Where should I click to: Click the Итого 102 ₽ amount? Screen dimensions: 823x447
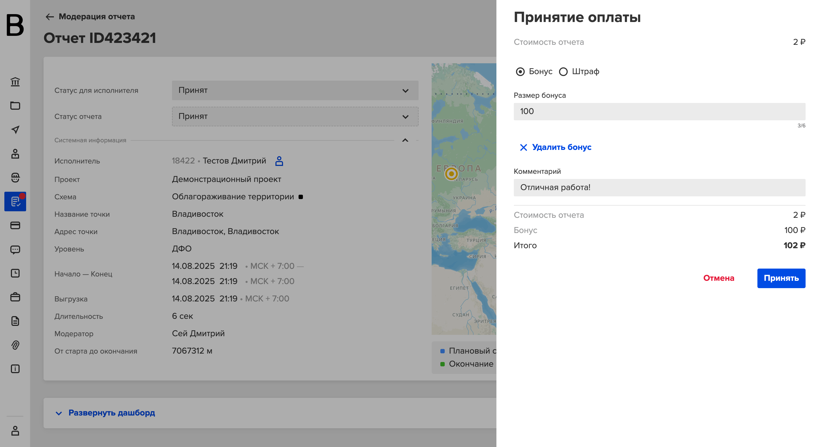coord(794,245)
